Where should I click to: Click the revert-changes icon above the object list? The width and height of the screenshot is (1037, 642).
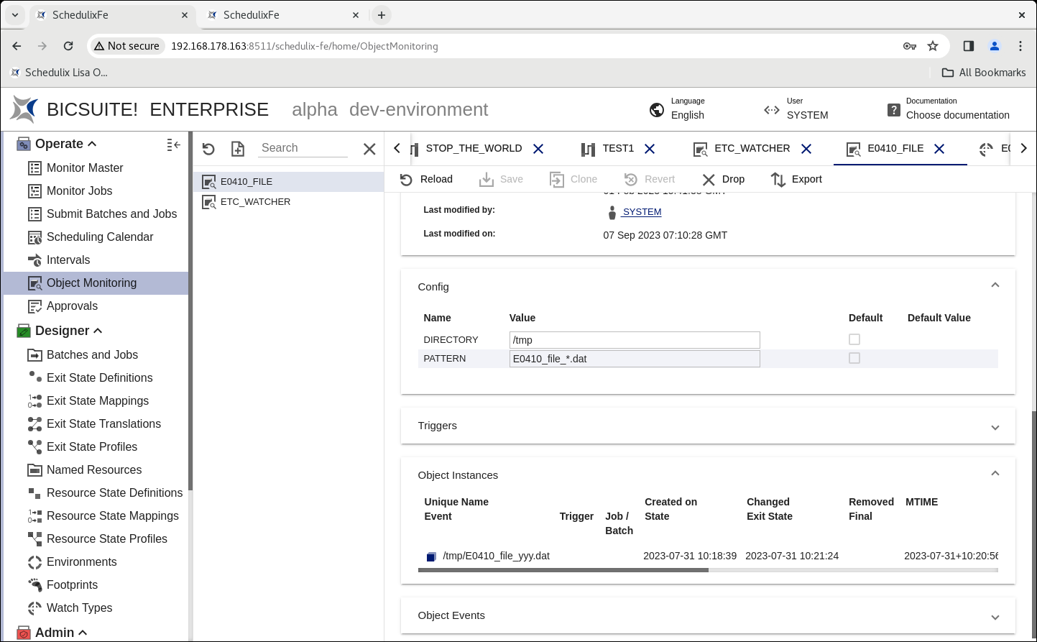(208, 148)
